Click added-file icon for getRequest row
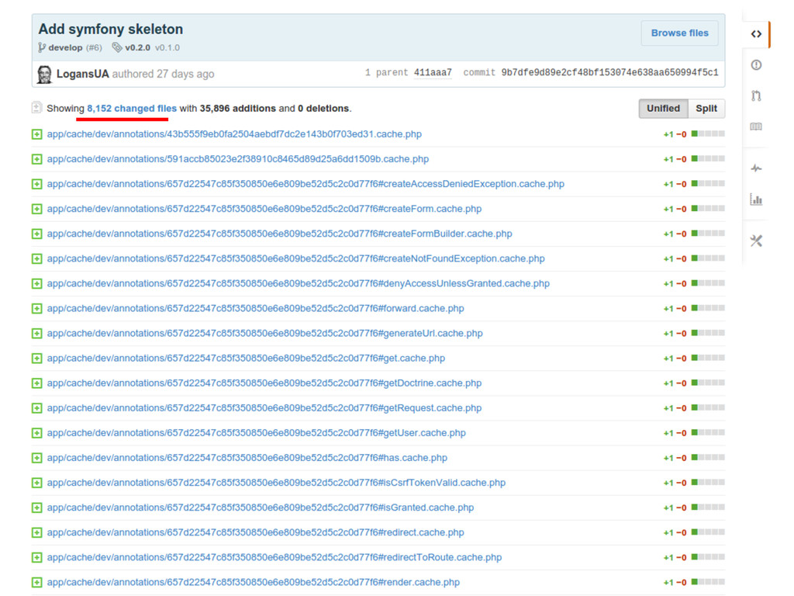The width and height of the screenshot is (794, 596). coord(37,408)
